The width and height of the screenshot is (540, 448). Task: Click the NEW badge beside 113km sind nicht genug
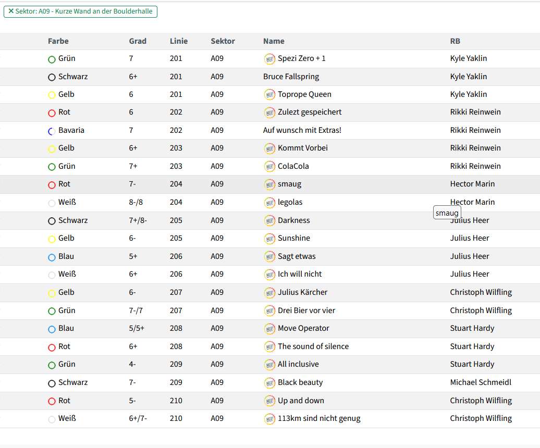pos(269,419)
